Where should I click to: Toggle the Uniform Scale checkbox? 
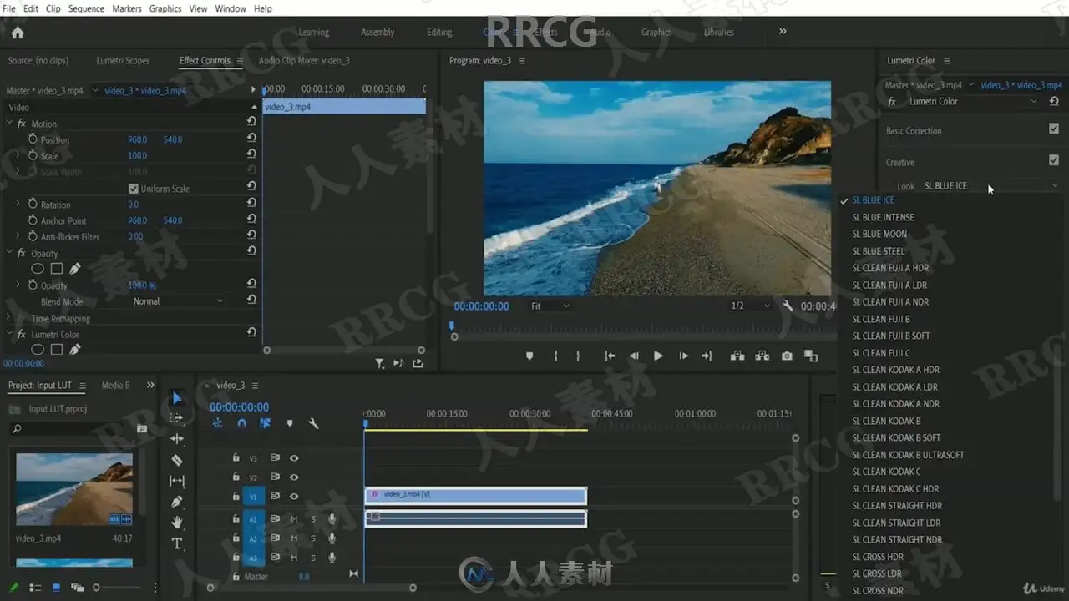click(133, 189)
